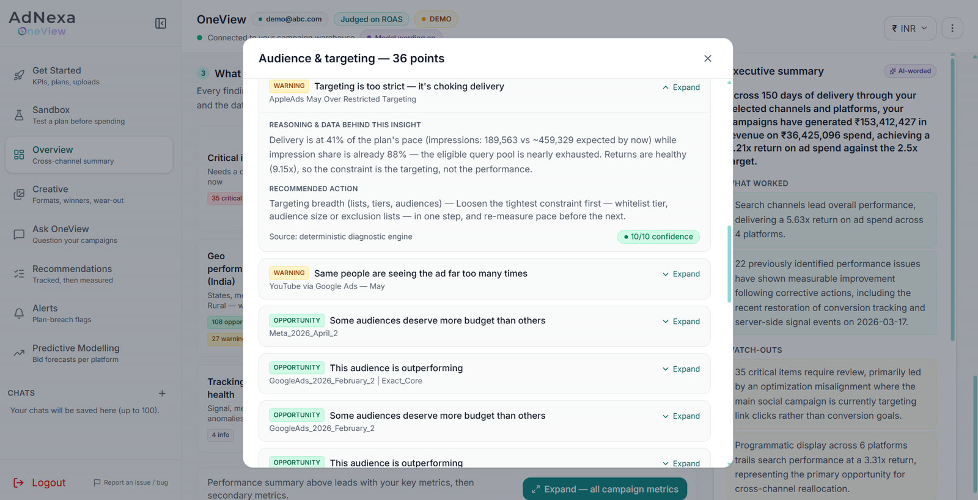
Task: Collapse the sidebar with the panel icon
Action: 161,23
